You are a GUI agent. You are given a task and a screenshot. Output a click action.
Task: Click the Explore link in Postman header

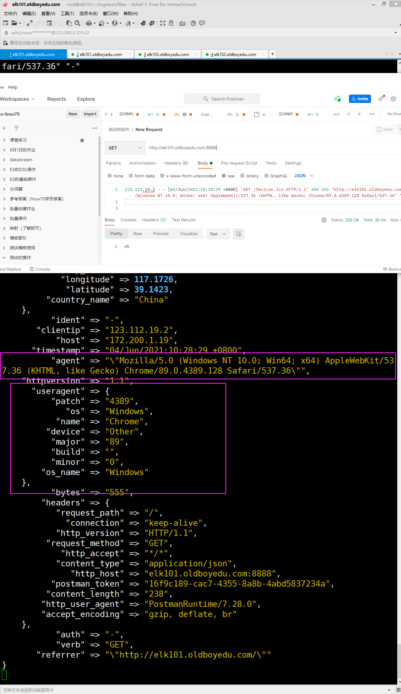pyautogui.click(x=86, y=99)
